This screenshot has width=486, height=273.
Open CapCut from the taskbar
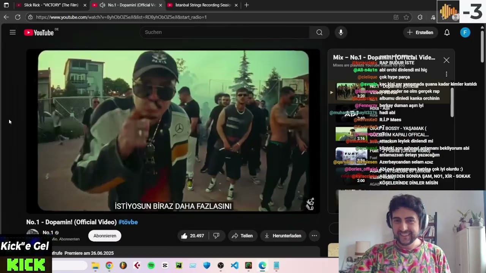coord(165,266)
